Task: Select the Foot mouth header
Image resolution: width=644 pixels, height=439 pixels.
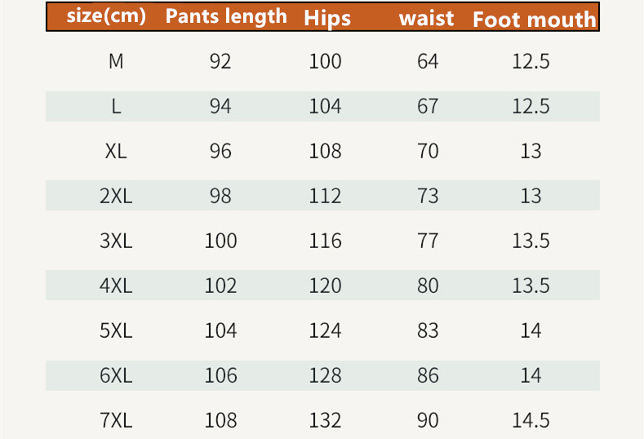Action: coord(534,19)
